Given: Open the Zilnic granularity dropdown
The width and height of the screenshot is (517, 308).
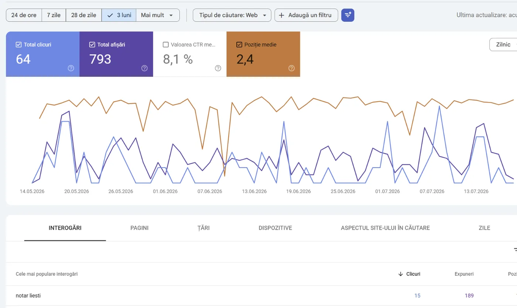Looking at the screenshot, I should click(x=503, y=45).
